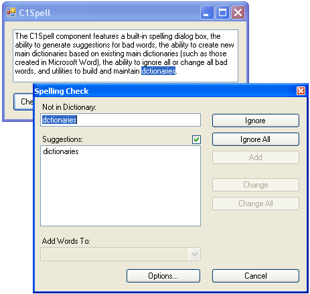Toggle the Suggestions checkbox

pos(196,139)
